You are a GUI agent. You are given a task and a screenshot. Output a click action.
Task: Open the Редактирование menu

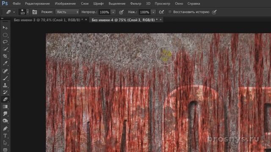tap(37, 3)
